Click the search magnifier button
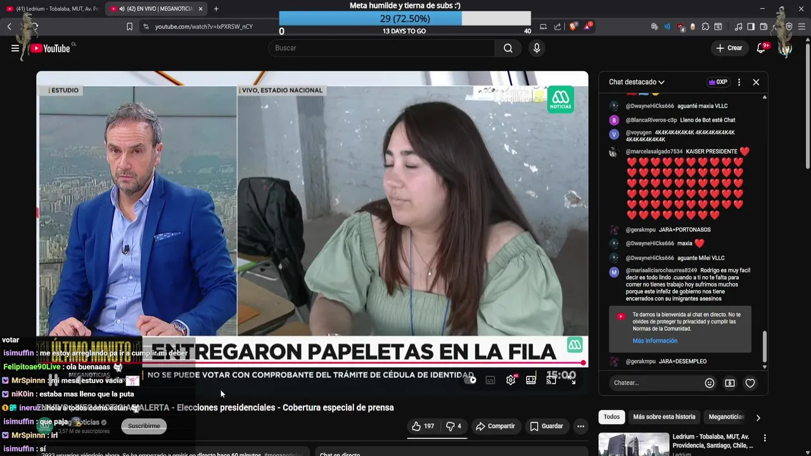The image size is (811, 456). click(508, 48)
